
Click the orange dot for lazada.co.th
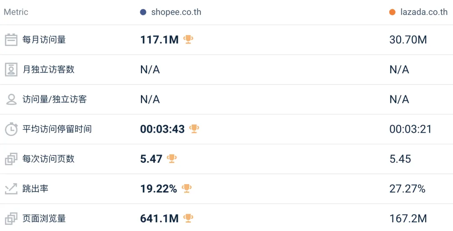tap(392, 12)
